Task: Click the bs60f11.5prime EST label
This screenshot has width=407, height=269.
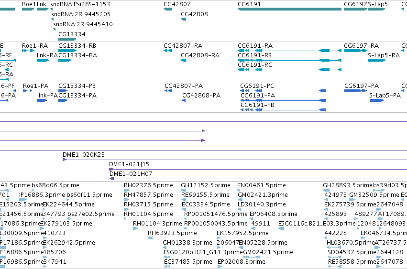Action: [89, 195]
